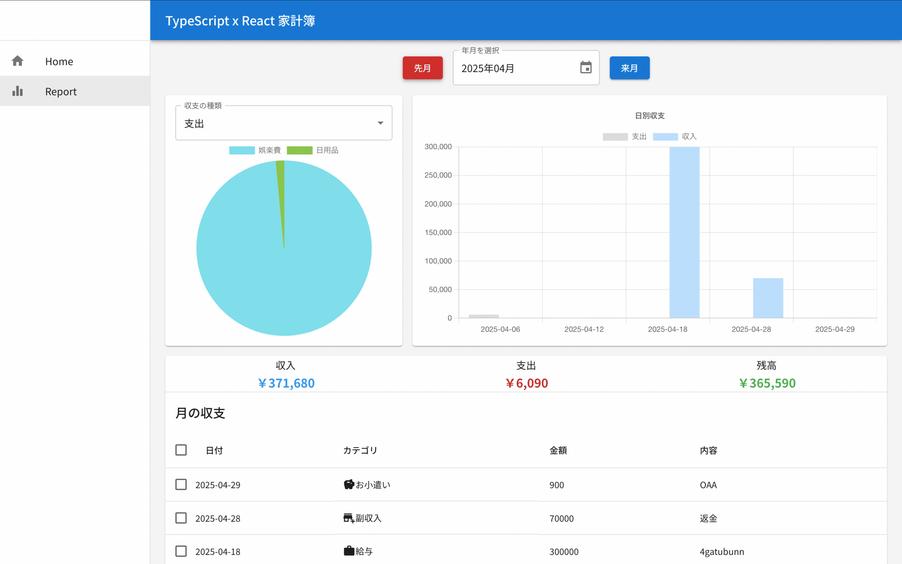Image resolution: width=902 pixels, height=564 pixels.
Task: Click the 内容 column header
Action: click(709, 450)
